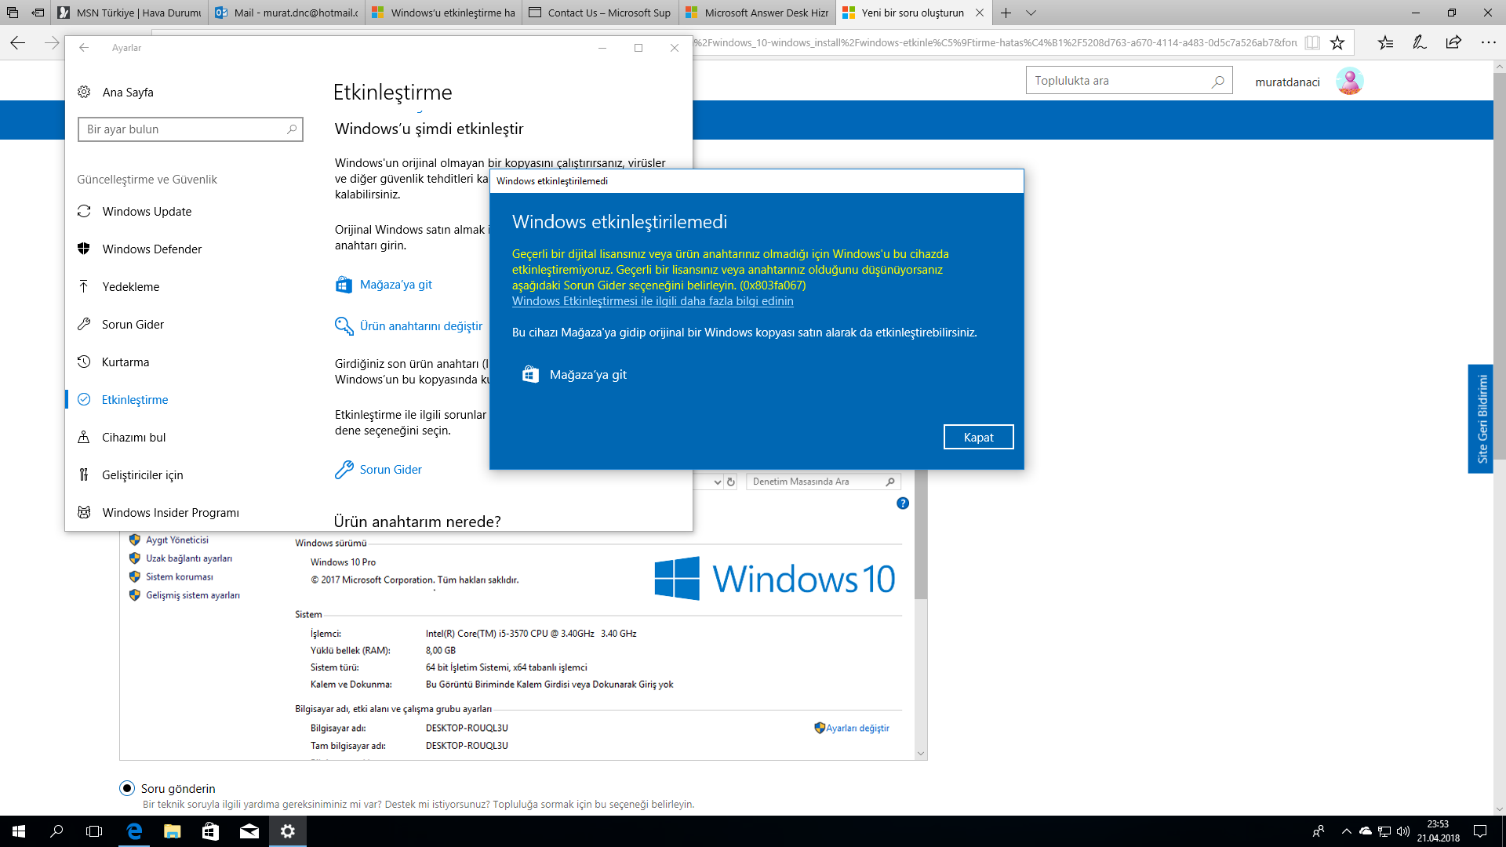The height and width of the screenshot is (847, 1506).
Task: Open the Control Panel address bar dropdown
Action: (x=717, y=482)
